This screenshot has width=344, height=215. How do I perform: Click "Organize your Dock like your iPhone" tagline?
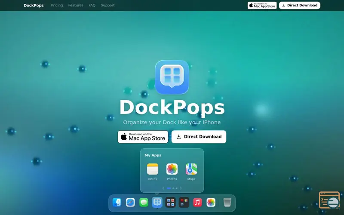click(172, 122)
